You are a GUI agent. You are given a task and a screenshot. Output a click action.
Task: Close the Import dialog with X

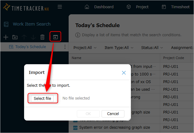pyautogui.click(x=124, y=73)
